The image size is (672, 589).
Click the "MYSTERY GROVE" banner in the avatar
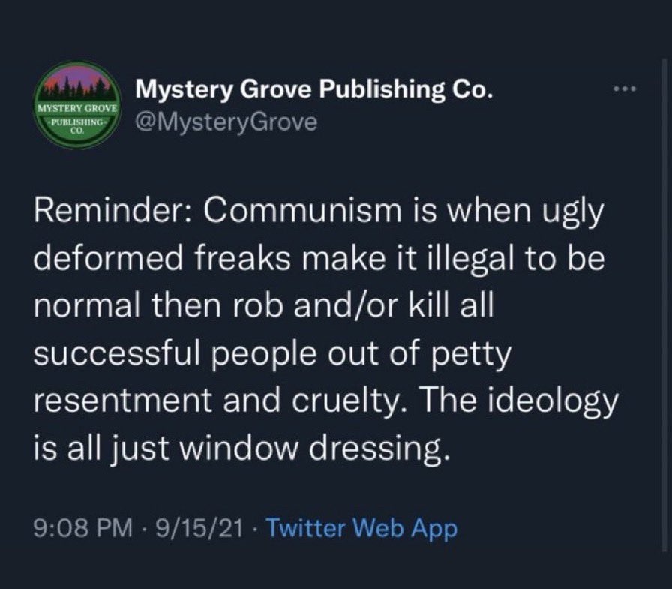point(77,109)
